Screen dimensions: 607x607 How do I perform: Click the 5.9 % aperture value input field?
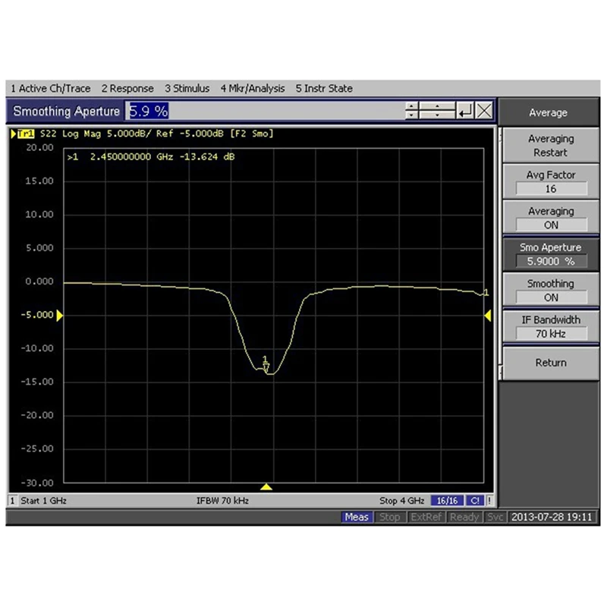coord(149,112)
